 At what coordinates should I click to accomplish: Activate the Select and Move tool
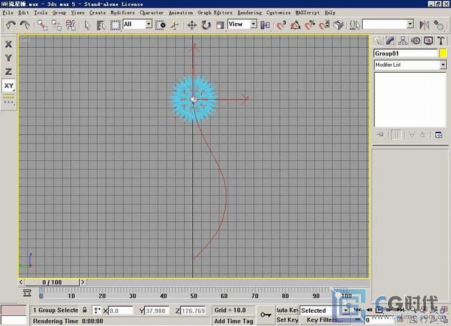click(x=192, y=25)
